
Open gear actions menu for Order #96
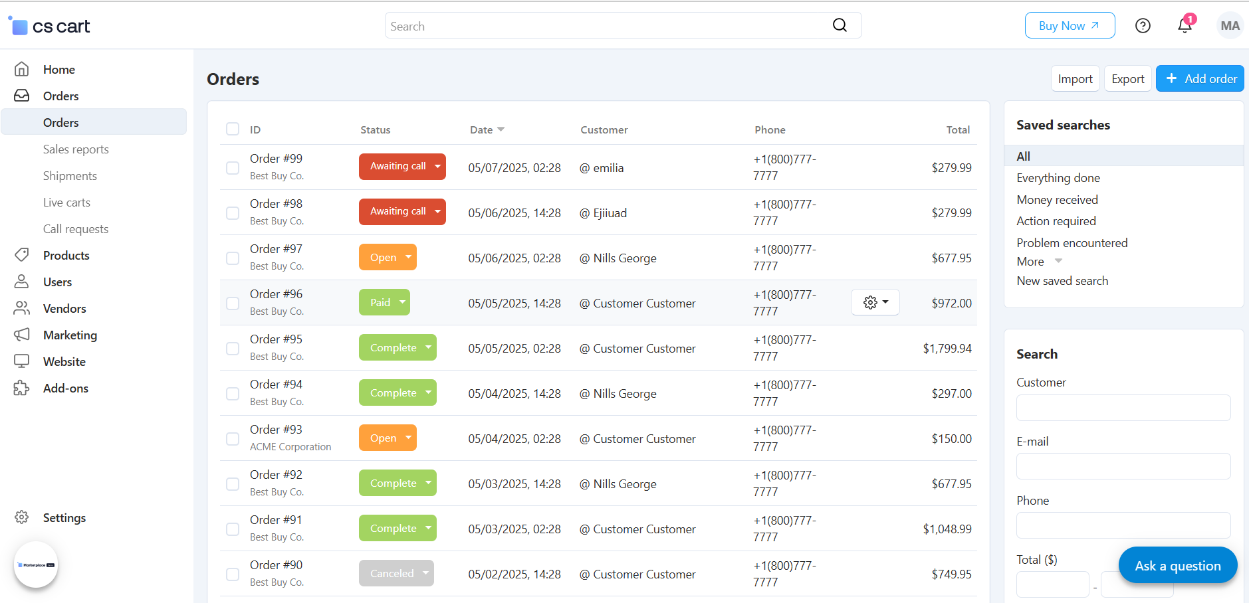pyautogui.click(x=875, y=302)
